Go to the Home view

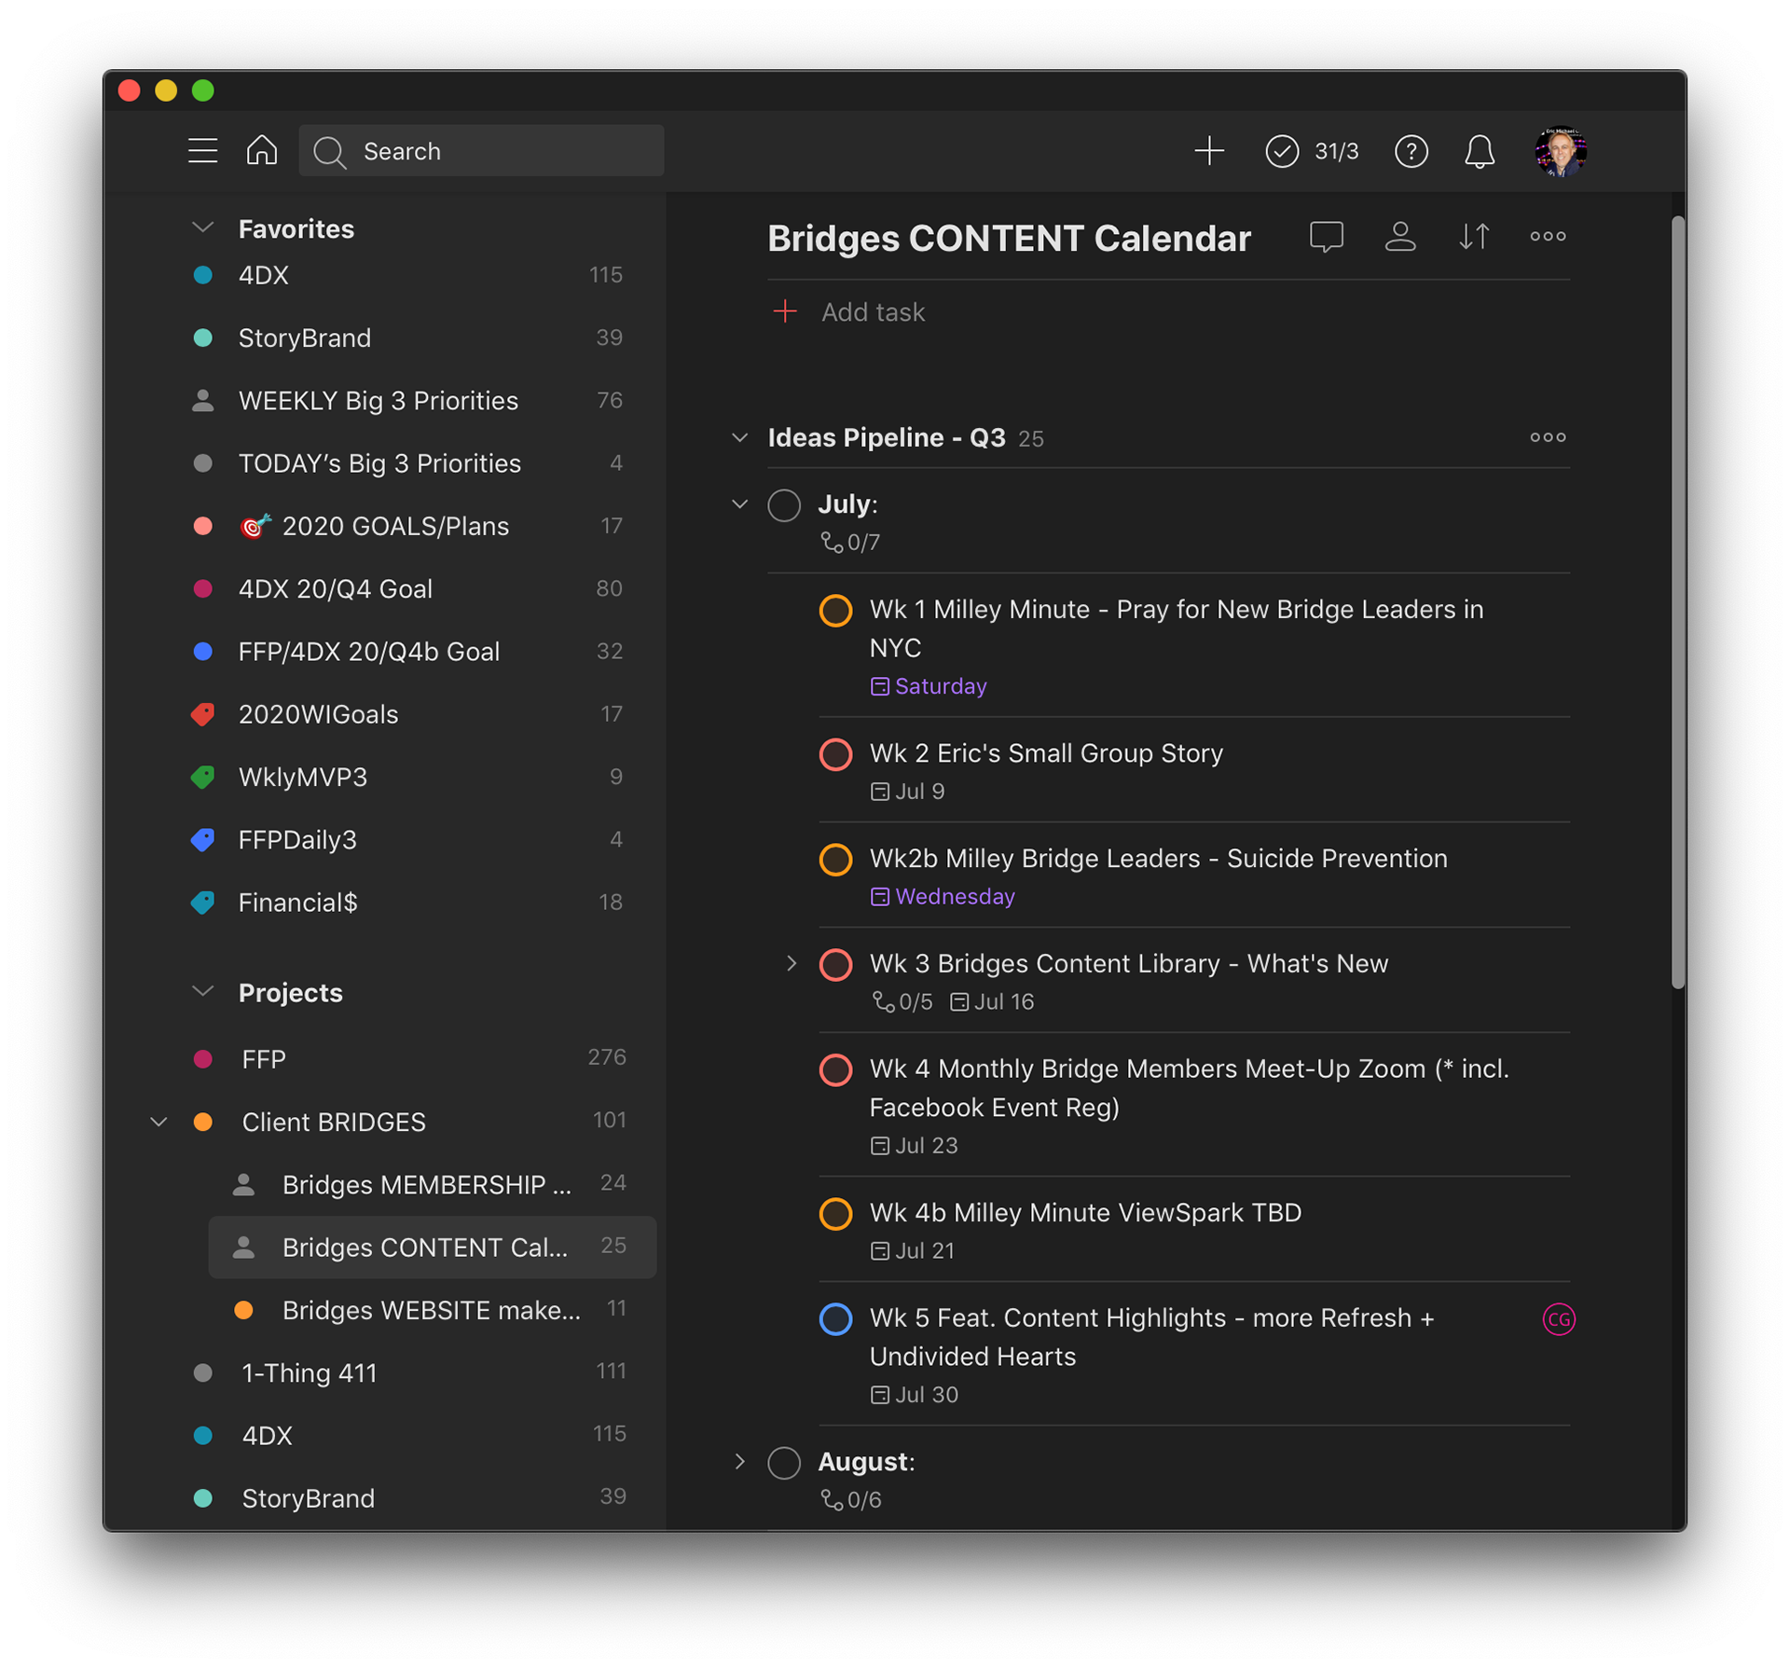point(262,150)
